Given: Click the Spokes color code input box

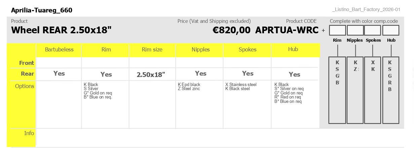Looking at the screenshot, I should click(373, 31).
